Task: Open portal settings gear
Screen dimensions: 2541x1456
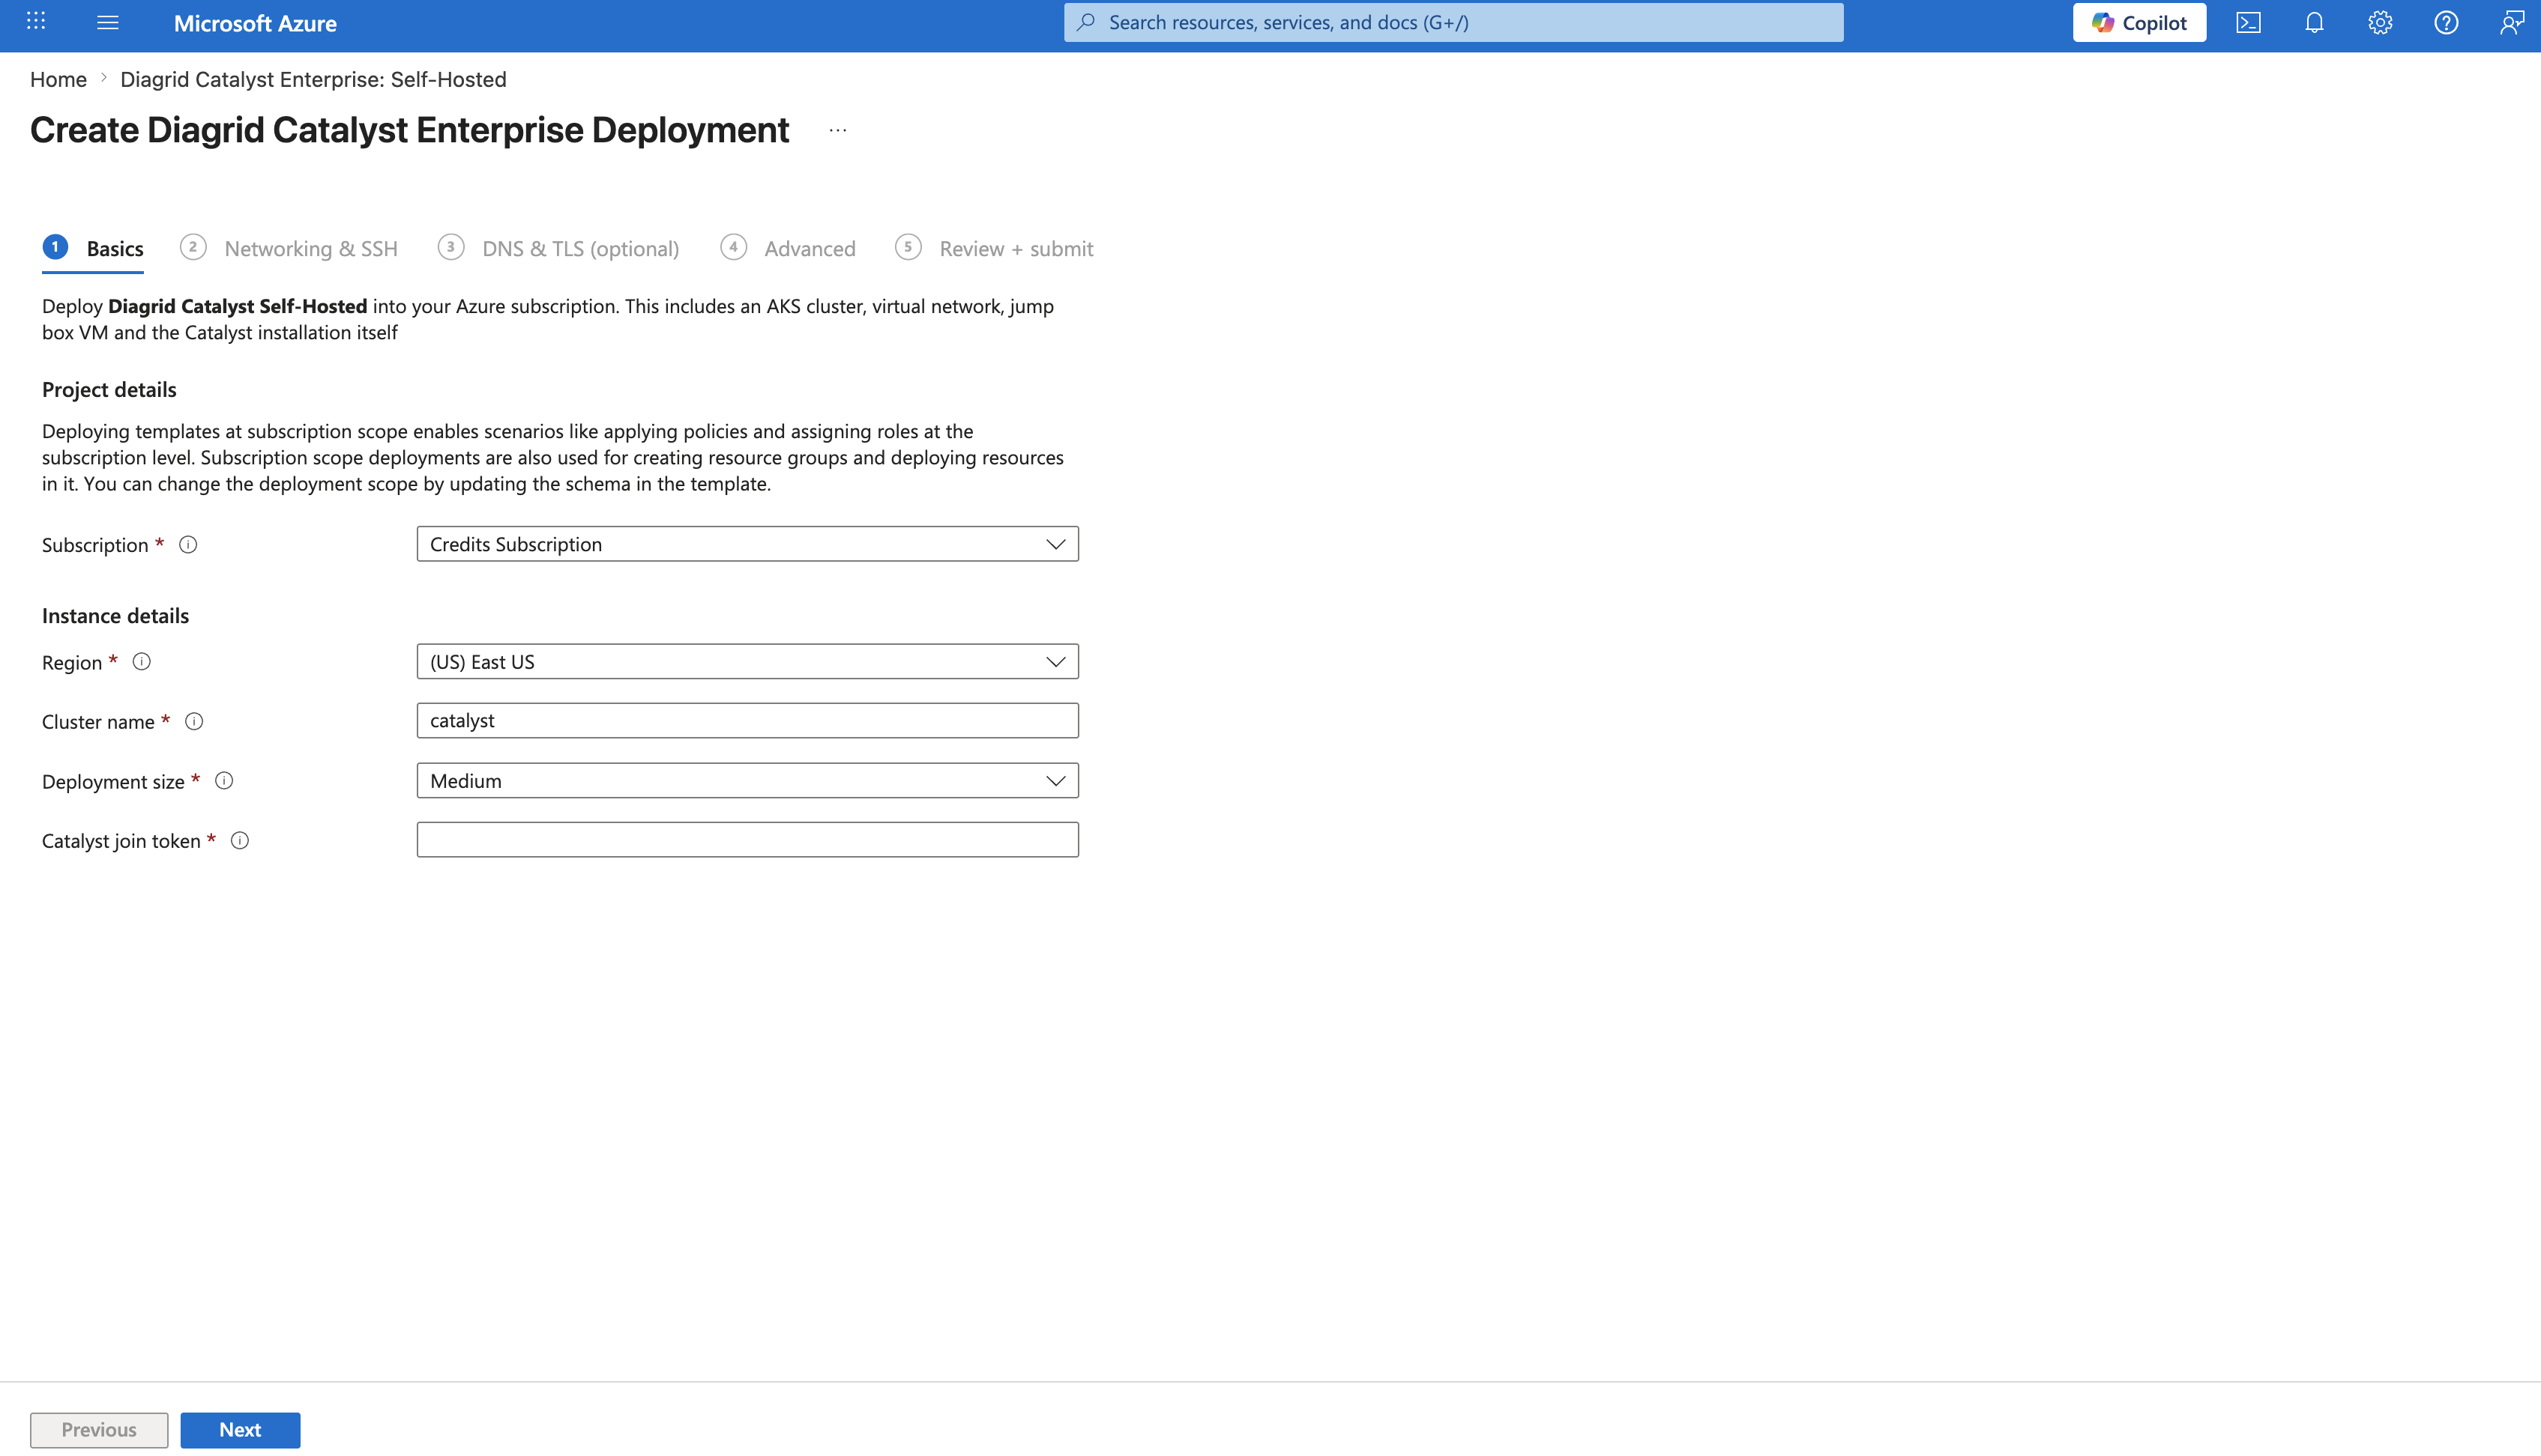Action: coord(2380,22)
